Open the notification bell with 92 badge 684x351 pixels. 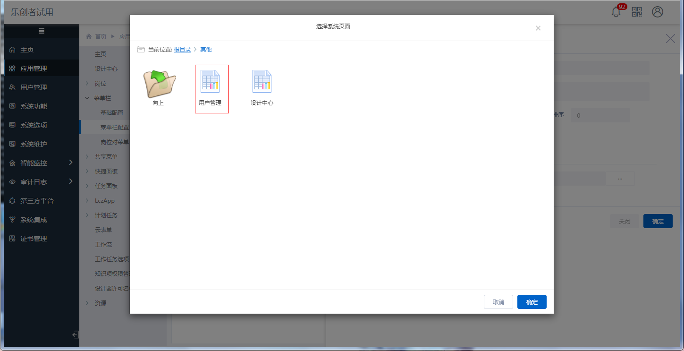[x=616, y=12]
